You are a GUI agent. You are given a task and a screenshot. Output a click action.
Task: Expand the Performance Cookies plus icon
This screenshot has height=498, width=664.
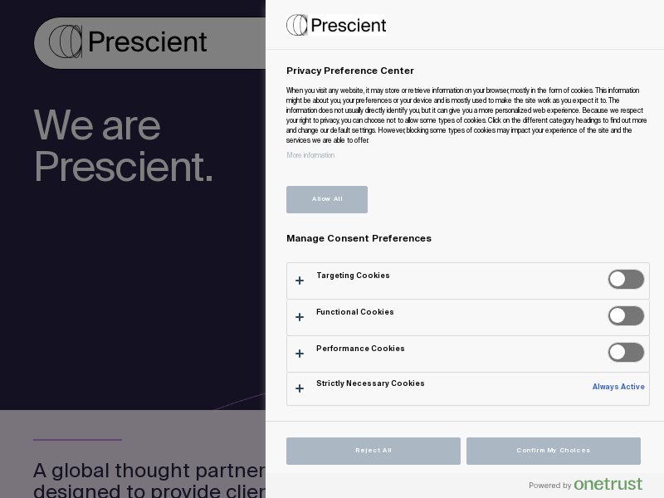click(300, 354)
